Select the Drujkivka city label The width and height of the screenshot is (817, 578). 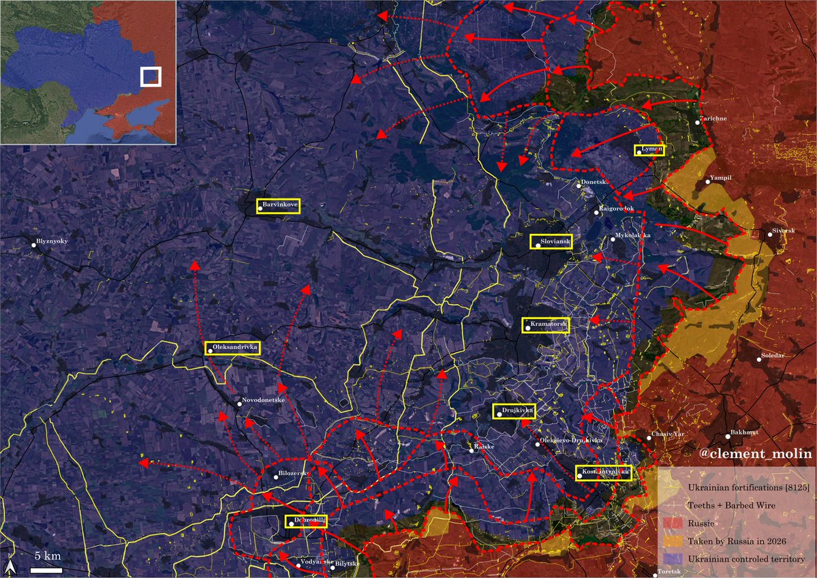tap(514, 411)
